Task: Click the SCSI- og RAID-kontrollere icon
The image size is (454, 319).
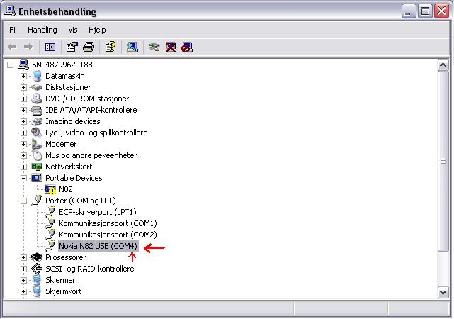Action: coord(37,269)
